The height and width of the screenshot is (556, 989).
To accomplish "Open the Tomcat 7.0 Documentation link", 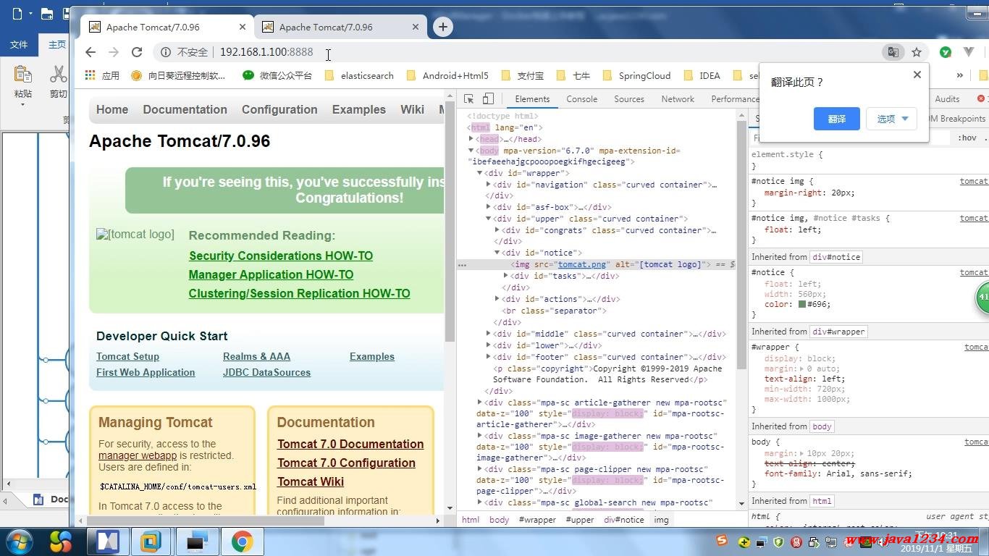I will coord(350,444).
